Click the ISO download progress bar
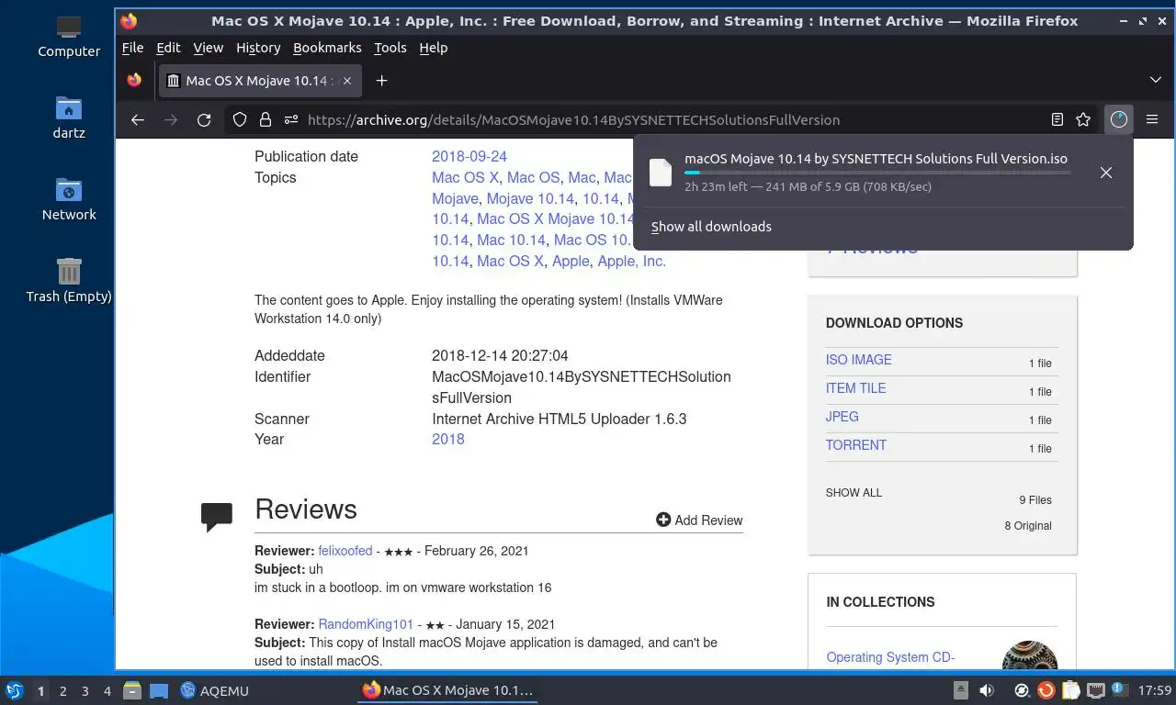This screenshot has height=705, width=1176. click(877, 172)
